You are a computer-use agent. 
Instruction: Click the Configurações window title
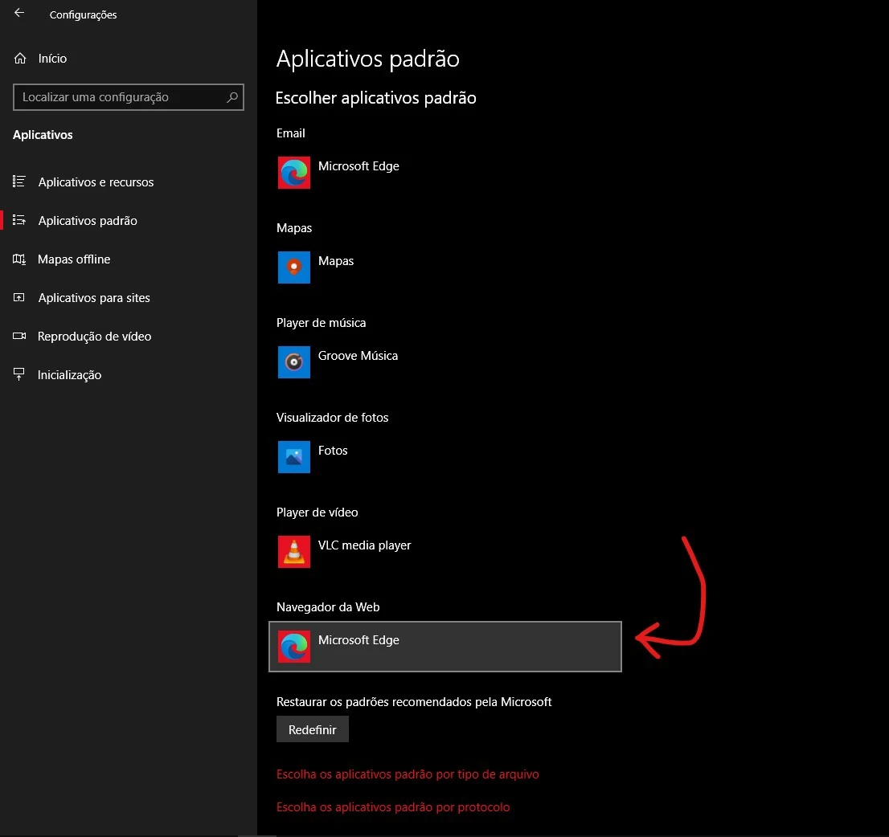84,14
